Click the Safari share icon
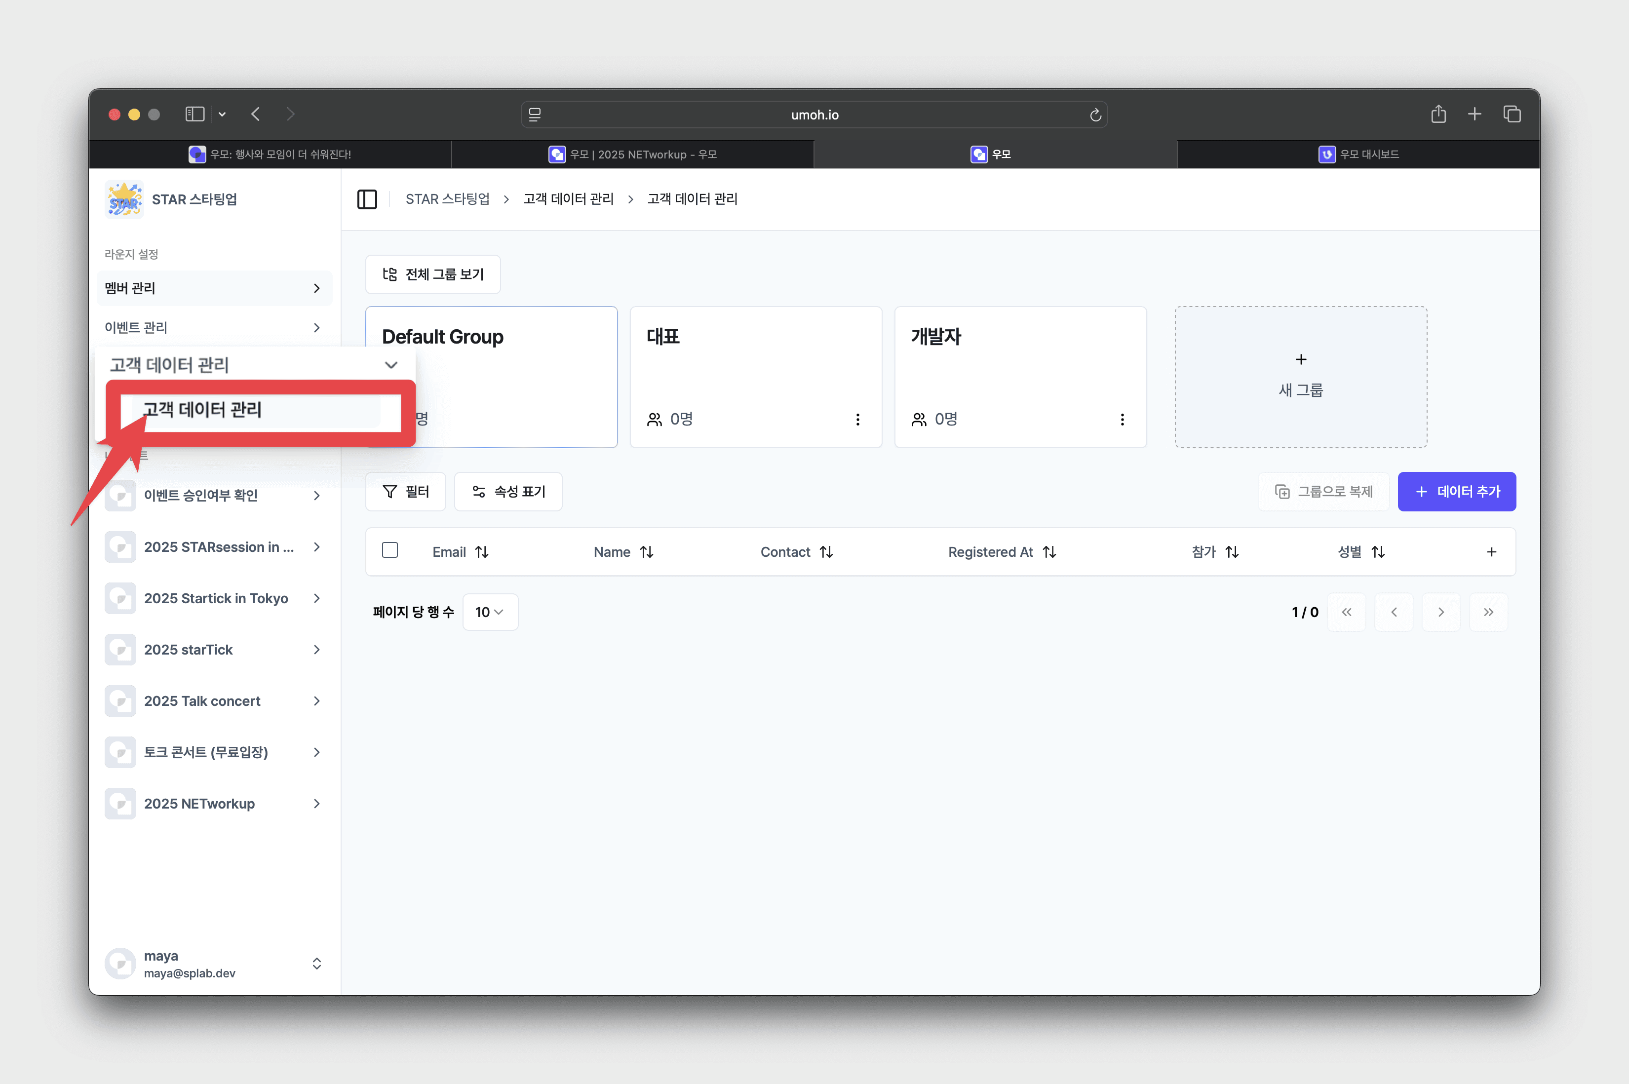The width and height of the screenshot is (1629, 1084). [x=1438, y=114]
